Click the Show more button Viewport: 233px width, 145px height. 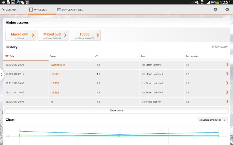tap(116, 110)
